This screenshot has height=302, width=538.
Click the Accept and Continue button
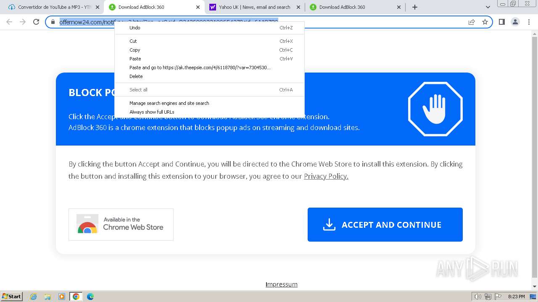[385, 224]
